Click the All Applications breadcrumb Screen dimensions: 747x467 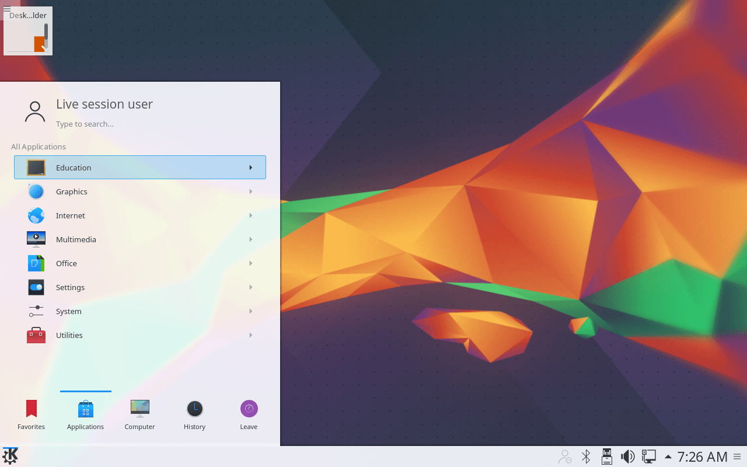coord(39,147)
